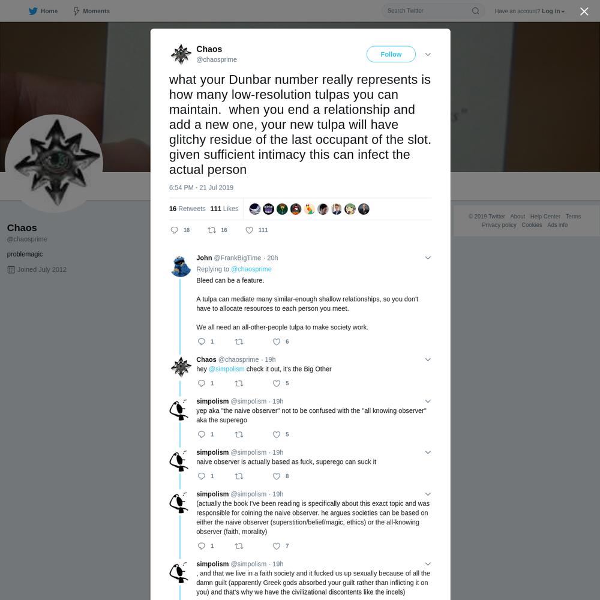View the 111 Likes list
600x600 pixels.
[224, 209]
